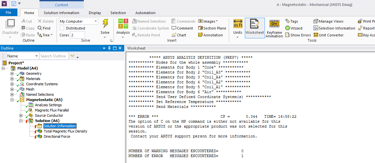375x163 pixels.
Task: Collapse the Solution (A6) node
Action: click(x=21, y=121)
